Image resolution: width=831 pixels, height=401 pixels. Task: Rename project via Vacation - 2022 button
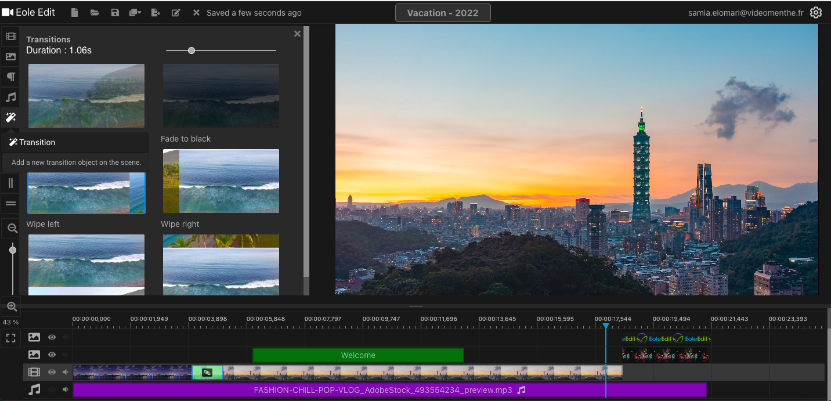[443, 12]
